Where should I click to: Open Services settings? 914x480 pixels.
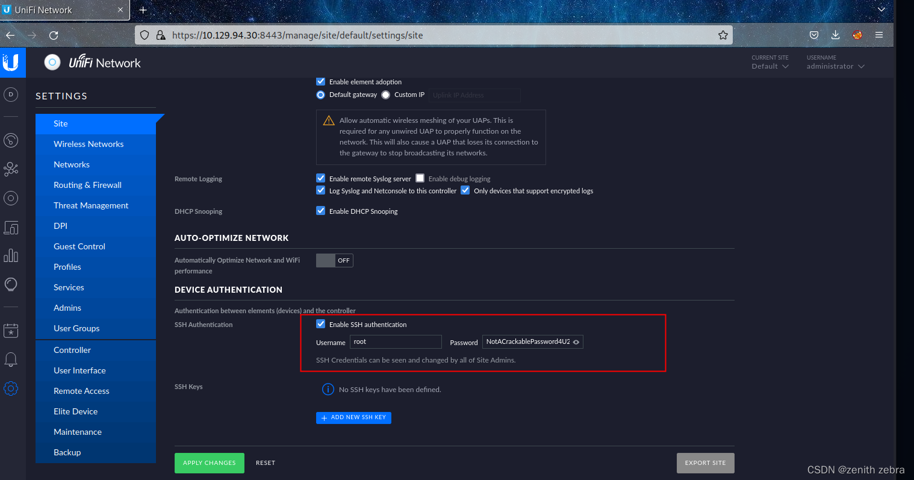[x=96, y=287]
